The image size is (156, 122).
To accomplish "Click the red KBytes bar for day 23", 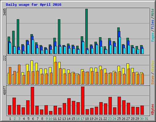I will point(110,106).
